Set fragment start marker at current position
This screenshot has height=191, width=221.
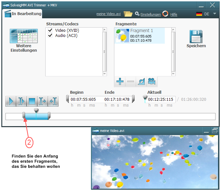[43, 101]
